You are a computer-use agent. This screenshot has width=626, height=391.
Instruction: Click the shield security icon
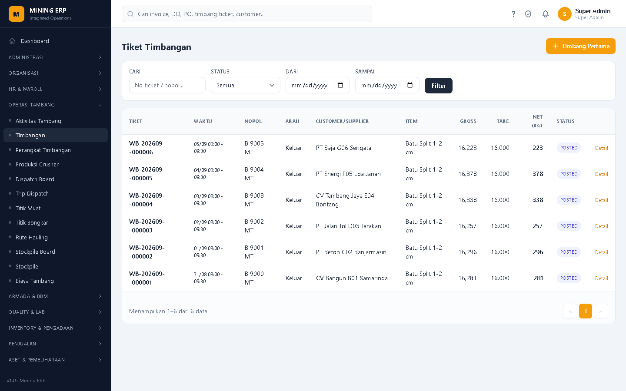pos(528,14)
